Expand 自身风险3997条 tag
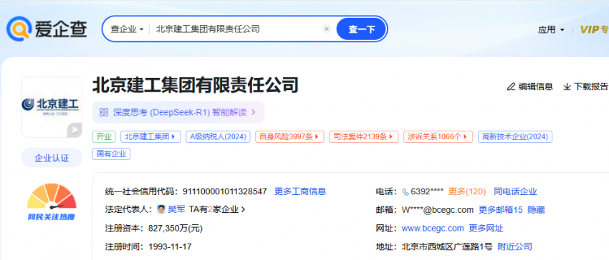The height and width of the screenshot is (260, 609). pos(289,136)
